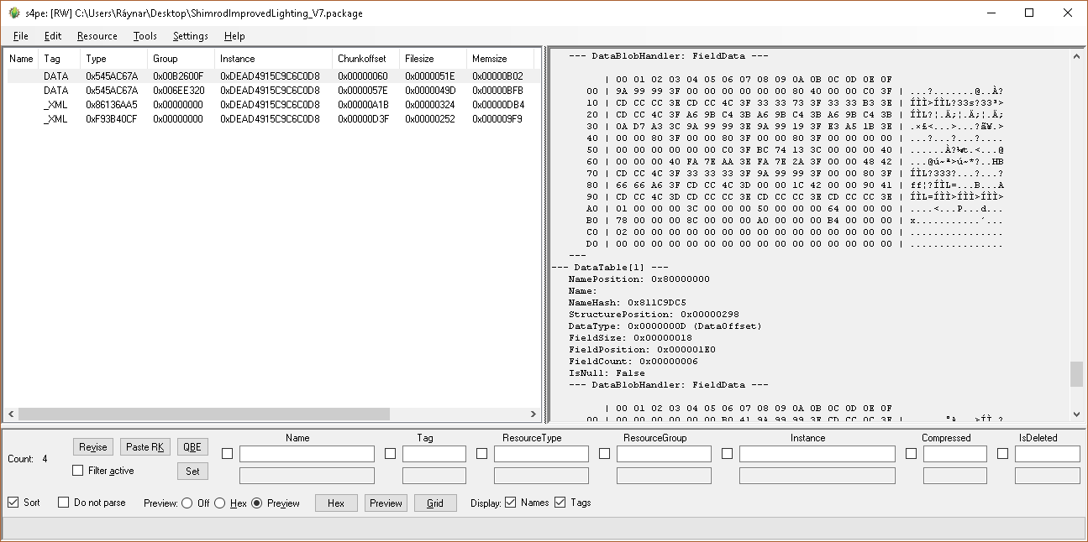Screen dimensions: 1088x542
Task: Focus the Name filter input field
Action: click(x=307, y=454)
